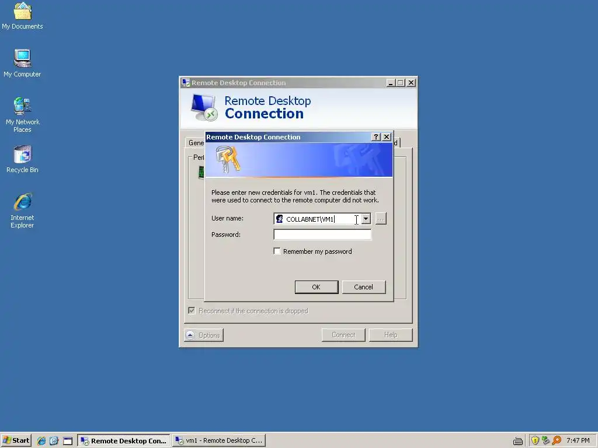598x448 pixels.
Task: Click the orange magnifier tray icon
Action: (557, 440)
